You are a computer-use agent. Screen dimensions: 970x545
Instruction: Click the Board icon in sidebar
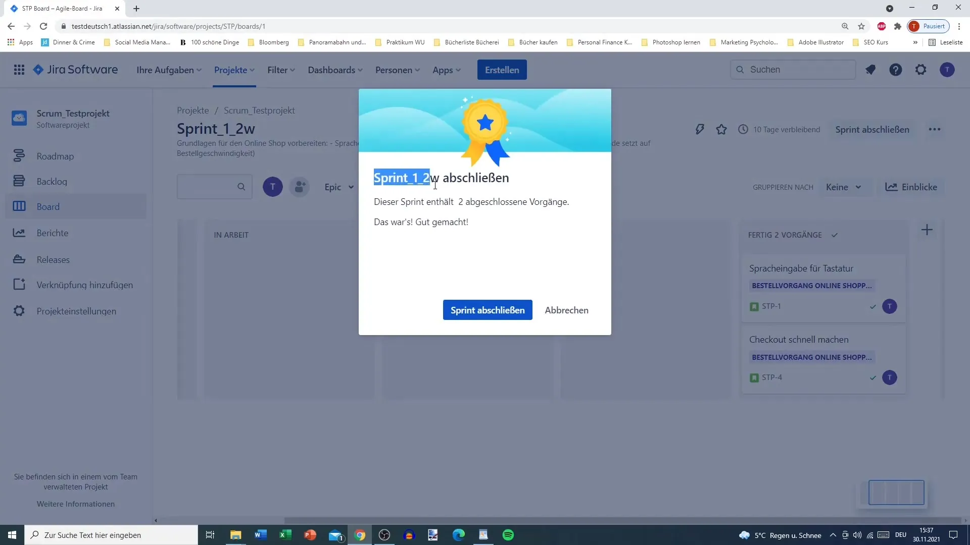coord(18,206)
